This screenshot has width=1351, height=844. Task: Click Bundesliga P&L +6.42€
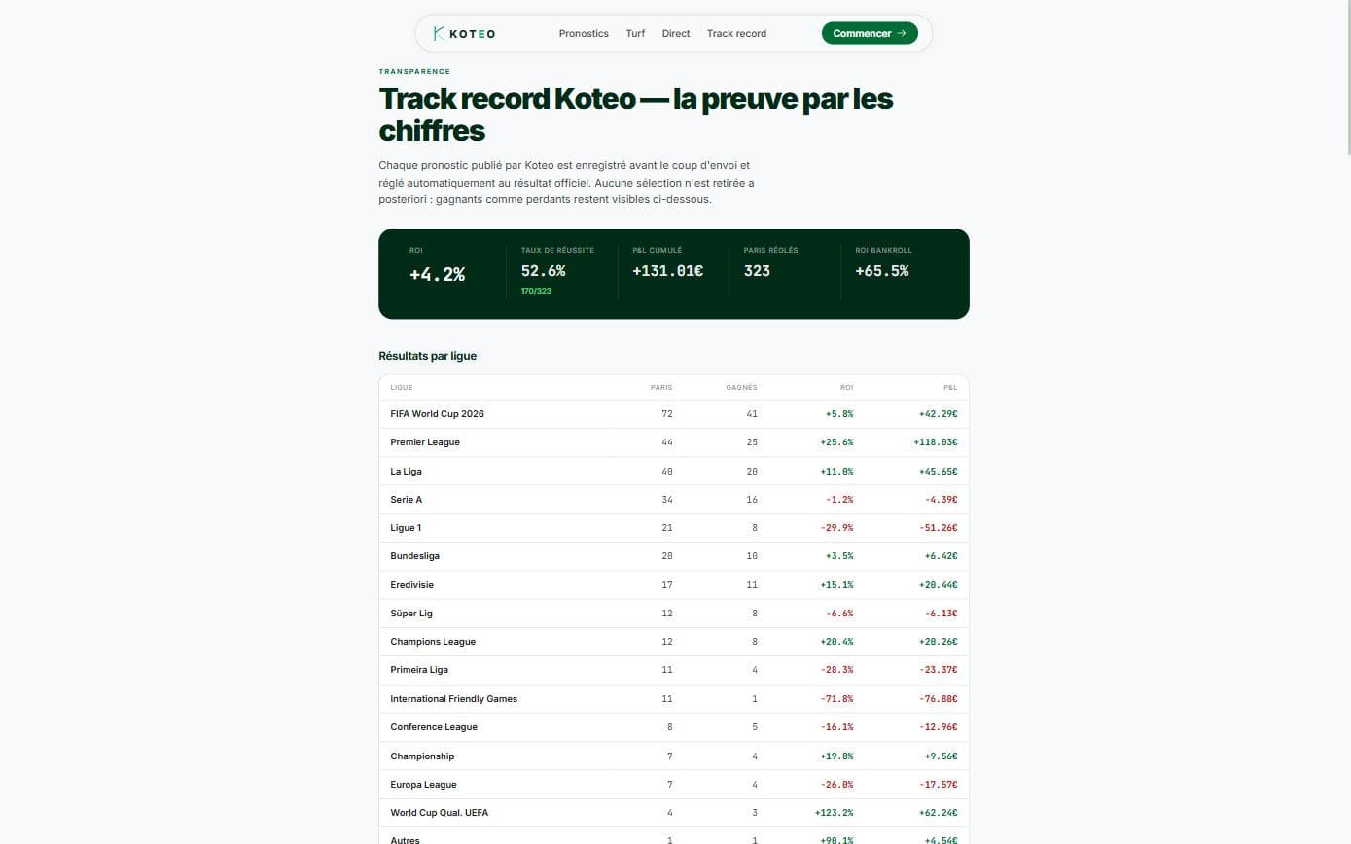point(942,556)
